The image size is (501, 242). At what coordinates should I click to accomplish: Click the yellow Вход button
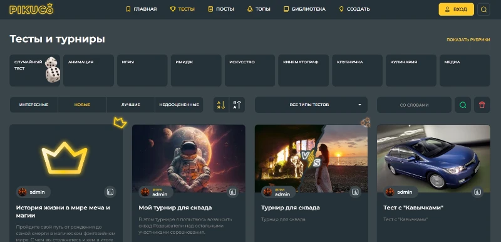pyautogui.click(x=457, y=9)
